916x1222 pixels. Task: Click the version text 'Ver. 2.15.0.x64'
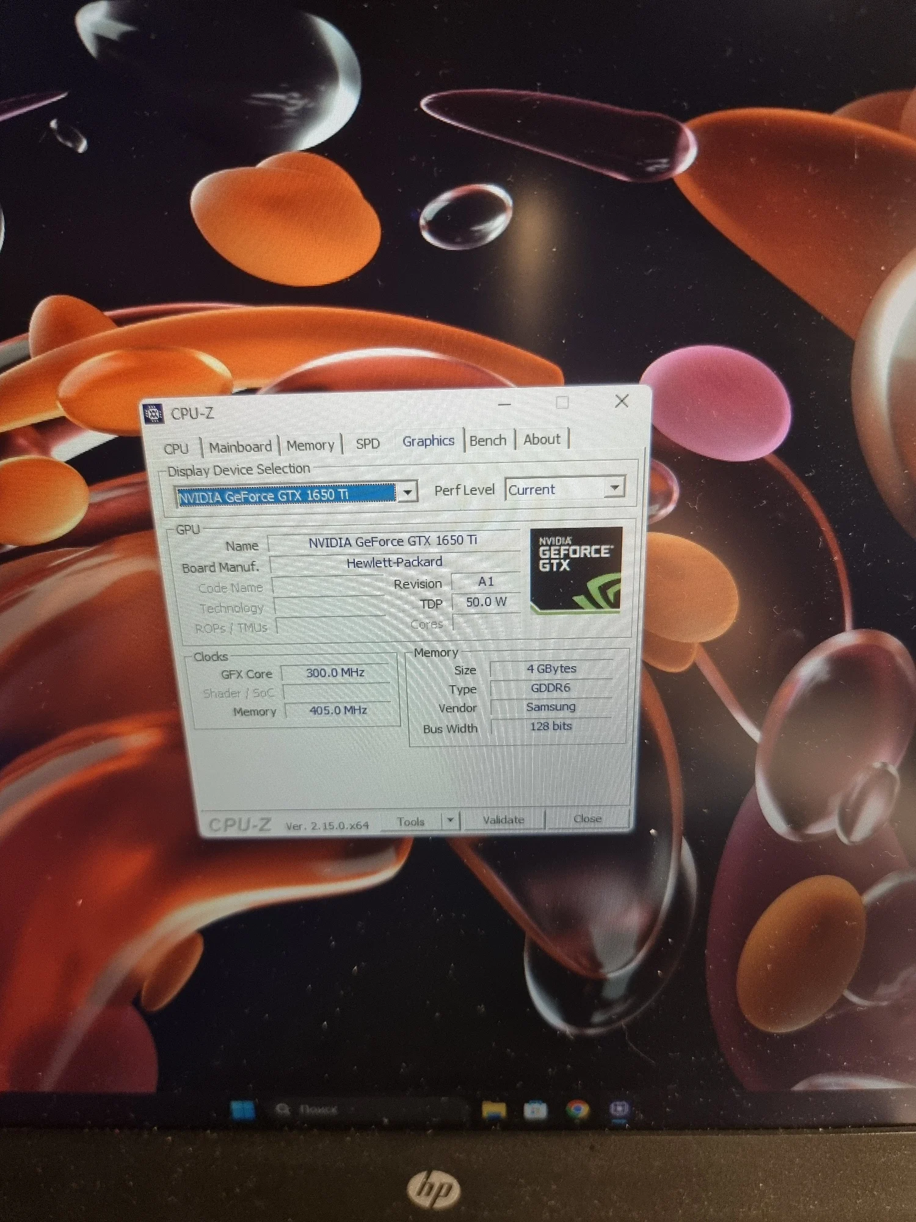(x=327, y=825)
